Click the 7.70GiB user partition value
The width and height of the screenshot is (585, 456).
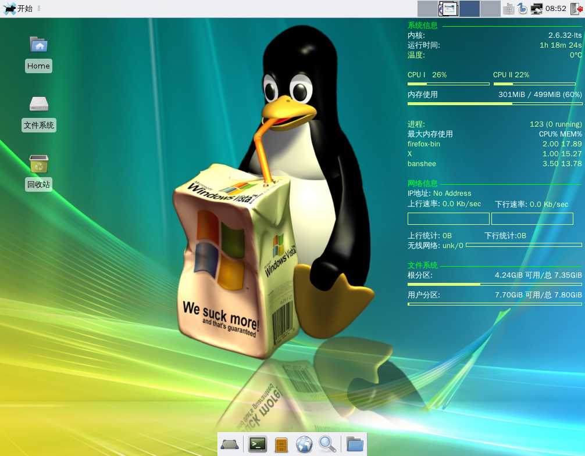coord(538,295)
